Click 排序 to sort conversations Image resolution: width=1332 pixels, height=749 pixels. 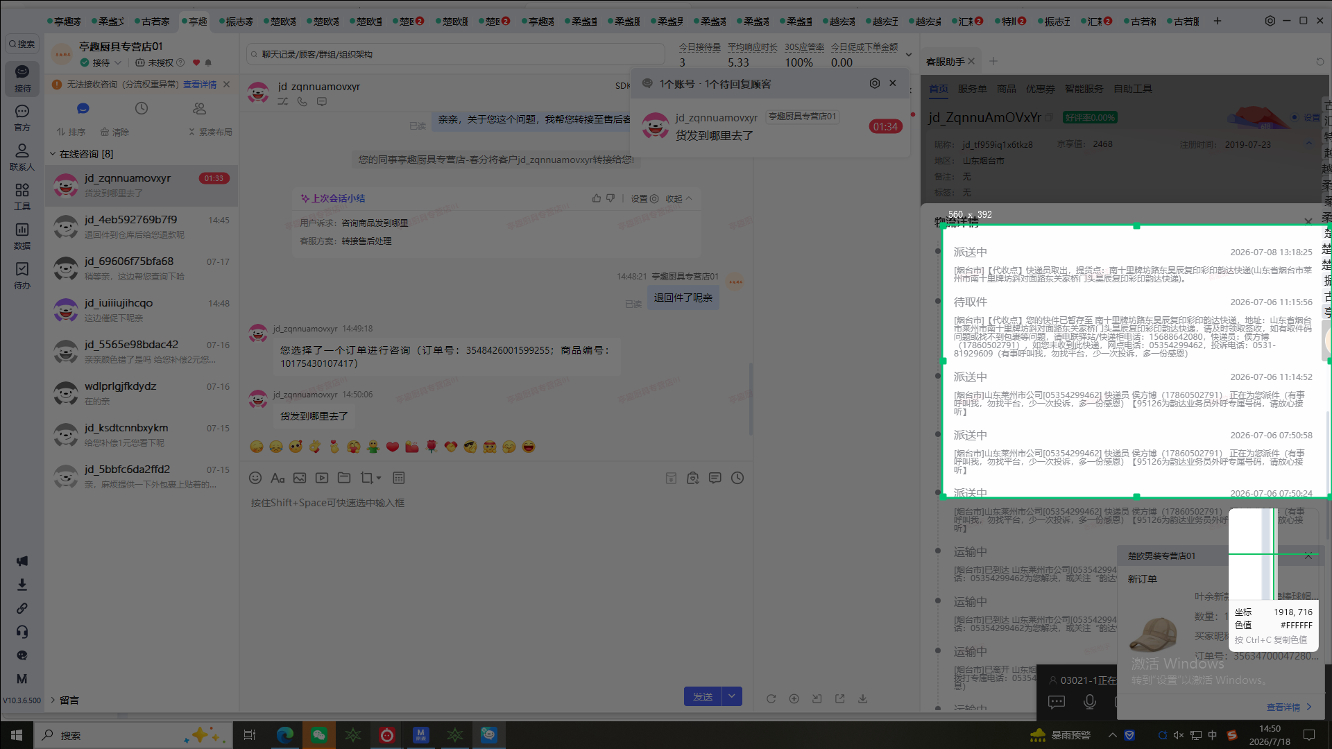71,132
